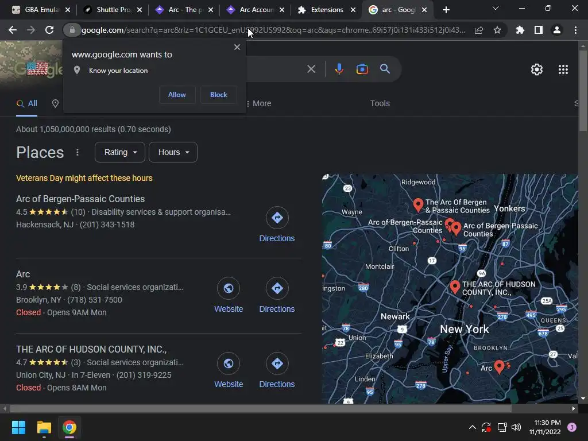Open the Arc of Hudson County website
The width and height of the screenshot is (588, 441).
pyautogui.click(x=229, y=370)
